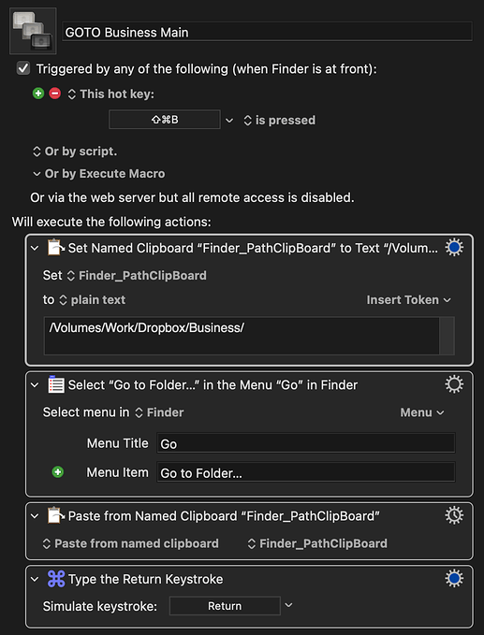Open the 'is pressed' popup

click(x=279, y=121)
